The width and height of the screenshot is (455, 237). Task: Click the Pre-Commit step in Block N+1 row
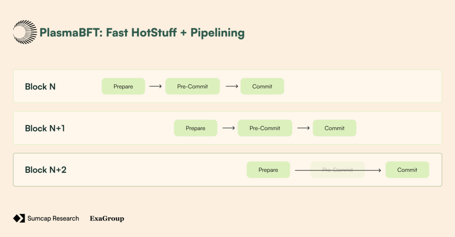coord(265,128)
